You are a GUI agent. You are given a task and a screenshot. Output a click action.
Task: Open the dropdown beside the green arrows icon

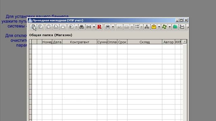(169, 27)
